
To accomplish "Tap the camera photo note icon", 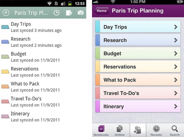I will pyautogui.click(x=81, y=13).
